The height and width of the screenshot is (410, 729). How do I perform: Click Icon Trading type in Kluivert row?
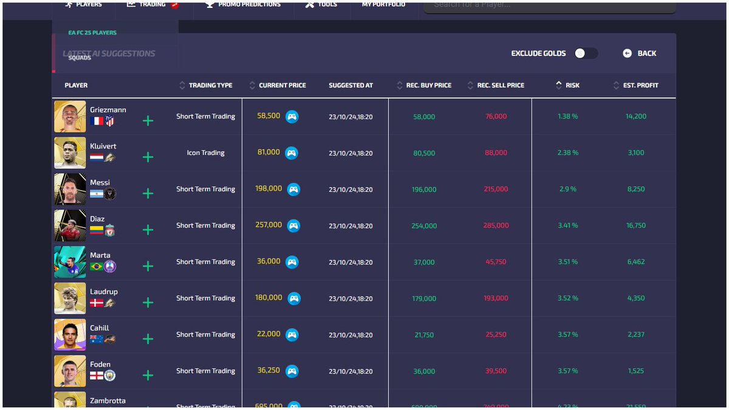206,153
